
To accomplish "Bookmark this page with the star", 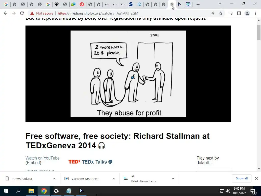I will pos(221,13).
